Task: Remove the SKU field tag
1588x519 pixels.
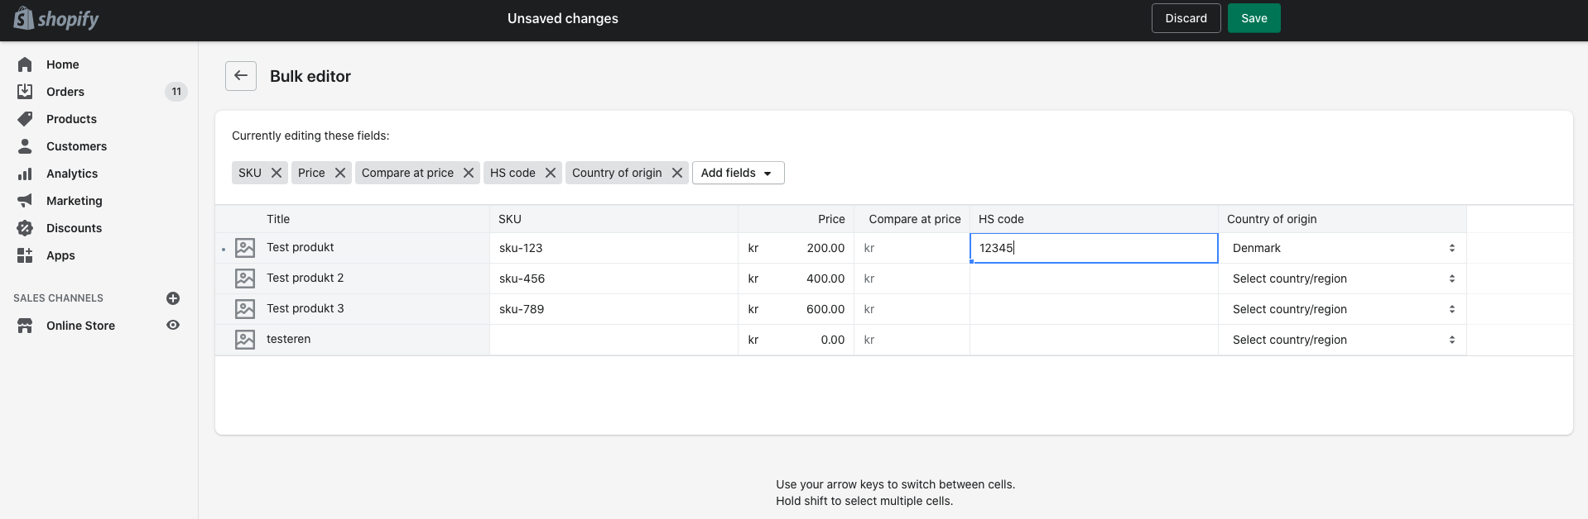Action: point(277,173)
